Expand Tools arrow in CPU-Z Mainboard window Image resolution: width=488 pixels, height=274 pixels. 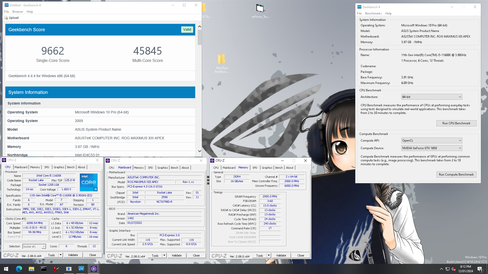coord(164,255)
